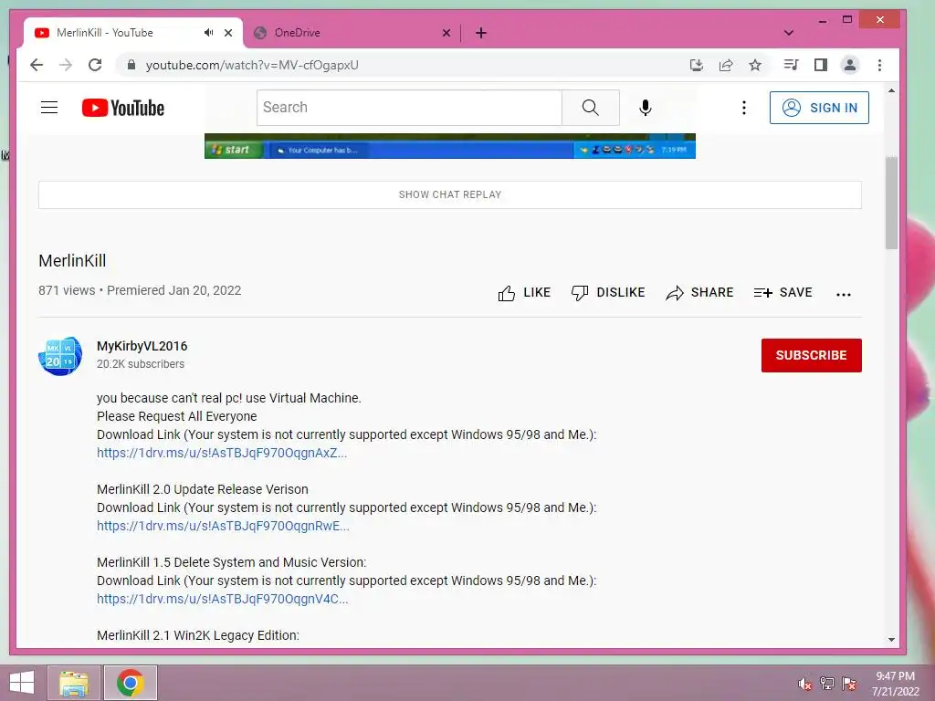
Task: Reload the YouTube page
Action: point(95,65)
